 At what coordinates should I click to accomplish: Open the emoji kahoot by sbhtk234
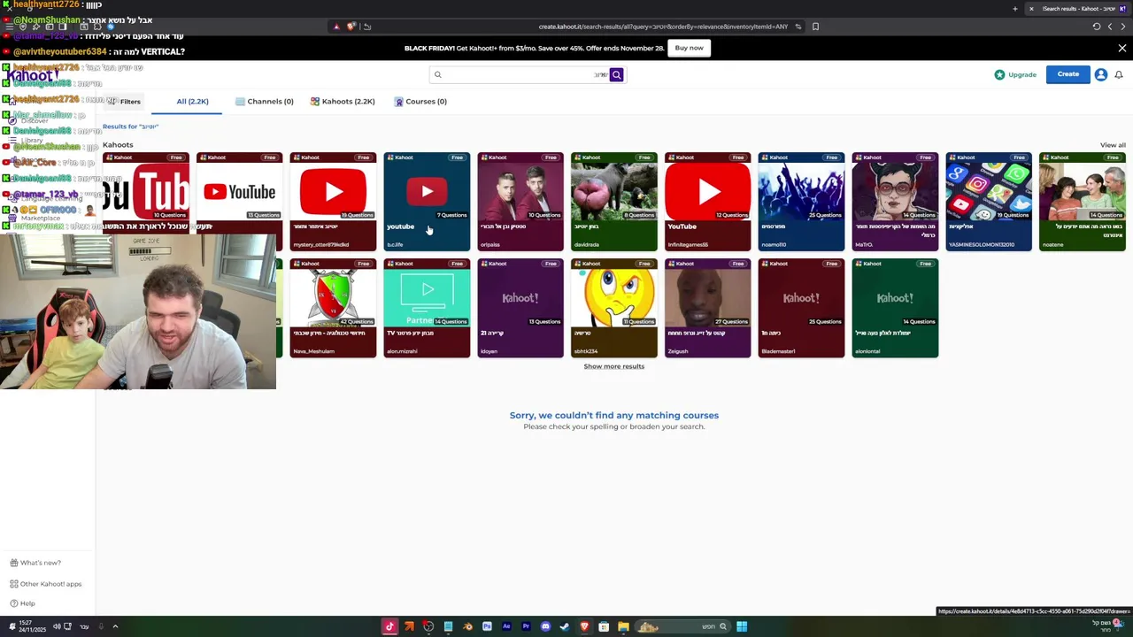pyautogui.click(x=614, y=308)
